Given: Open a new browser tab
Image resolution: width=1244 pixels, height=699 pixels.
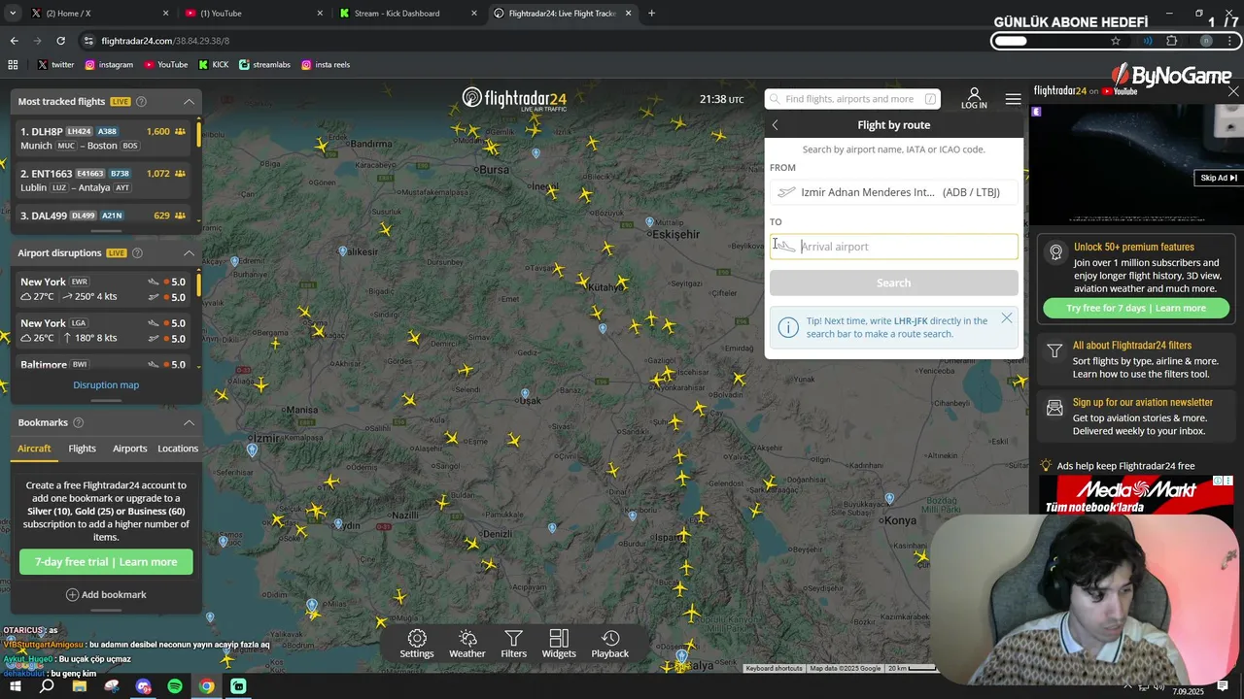Looking at the screenshot, I should tap(651, 14).
